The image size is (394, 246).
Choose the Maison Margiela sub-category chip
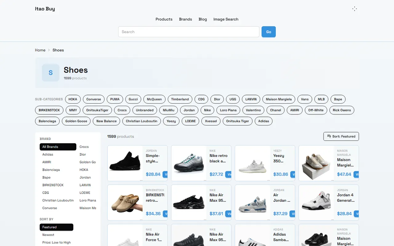(279, 99)
